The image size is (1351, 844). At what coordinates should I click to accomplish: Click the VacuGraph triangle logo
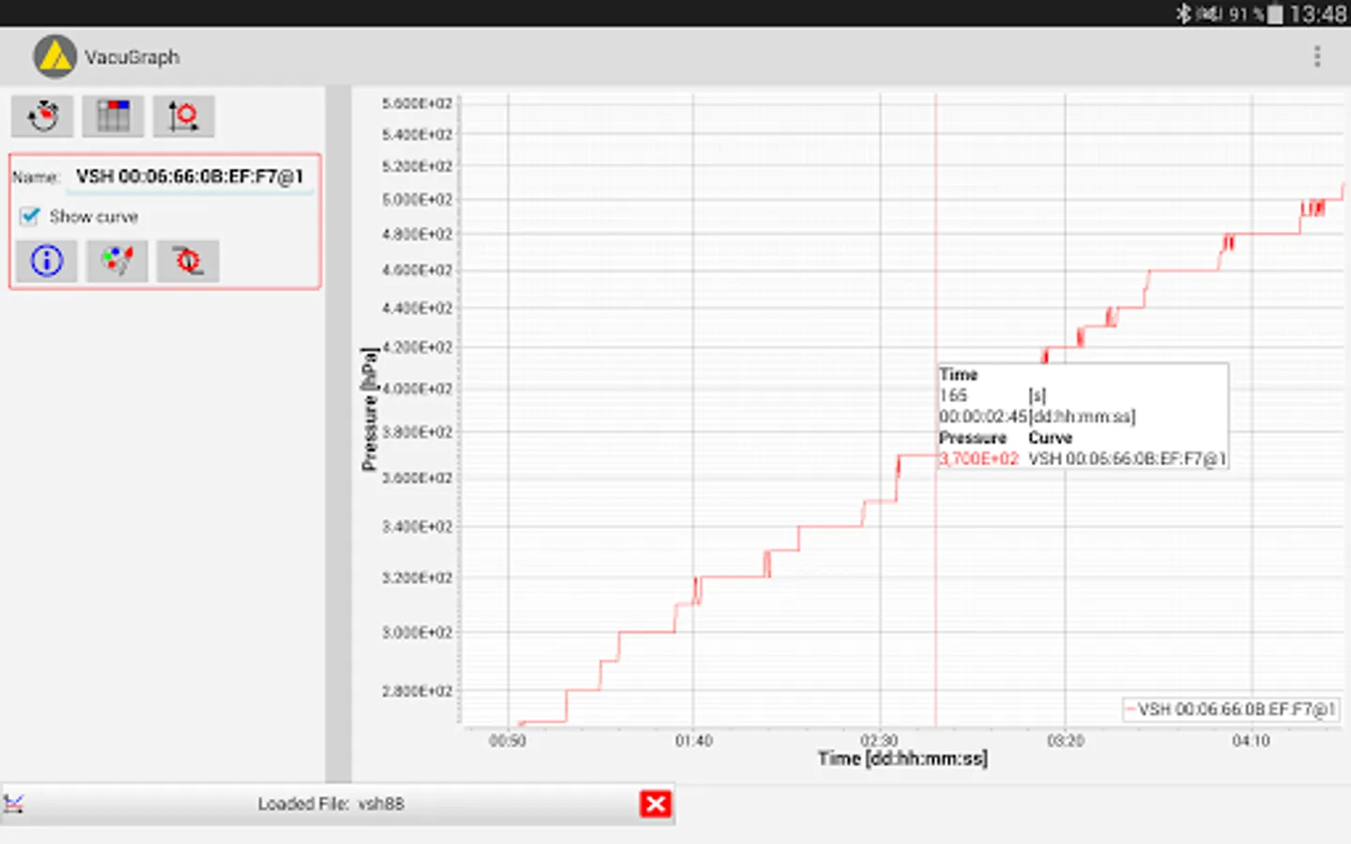coord(53,56)
